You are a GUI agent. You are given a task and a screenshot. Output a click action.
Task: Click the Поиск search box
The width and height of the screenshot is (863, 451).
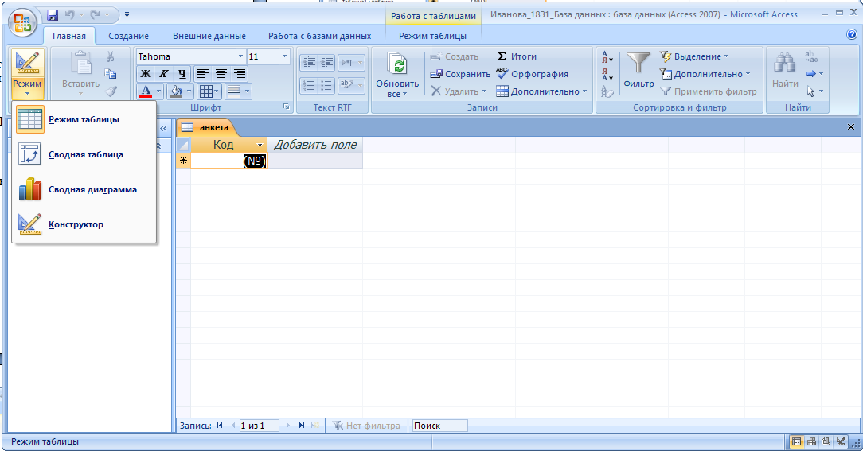click(439, 426)
